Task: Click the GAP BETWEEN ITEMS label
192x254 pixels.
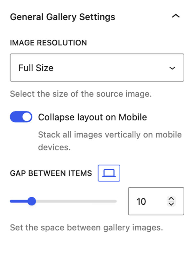Action: click(x=51, y=173)
